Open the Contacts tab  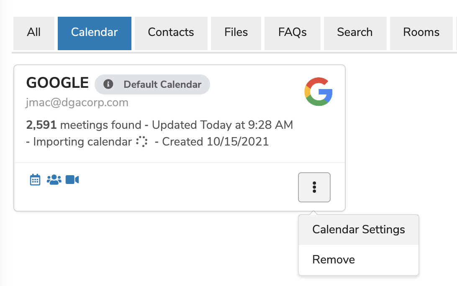tap(171, 33)
